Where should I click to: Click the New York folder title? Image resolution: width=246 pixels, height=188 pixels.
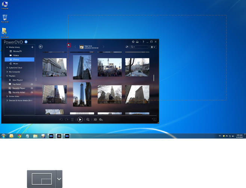click(x=88, y=46)
